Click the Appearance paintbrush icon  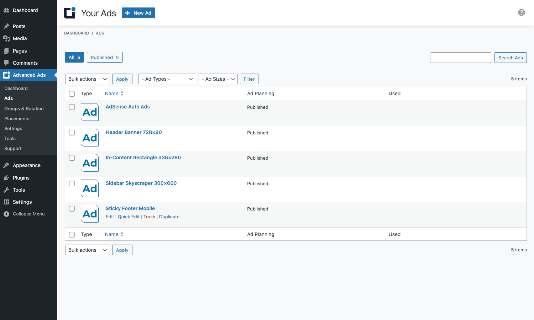(x=6, y=165)
